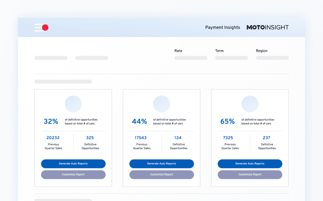This screenshot has width=323, height=201.
Task: Toggle the Definitive Opportunities count of 325
Action: [90, 137]
